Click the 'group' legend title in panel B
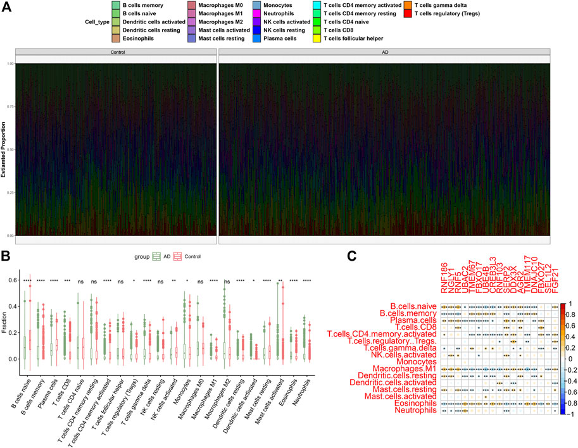578x448 pixels. click(x=142, y=257)
